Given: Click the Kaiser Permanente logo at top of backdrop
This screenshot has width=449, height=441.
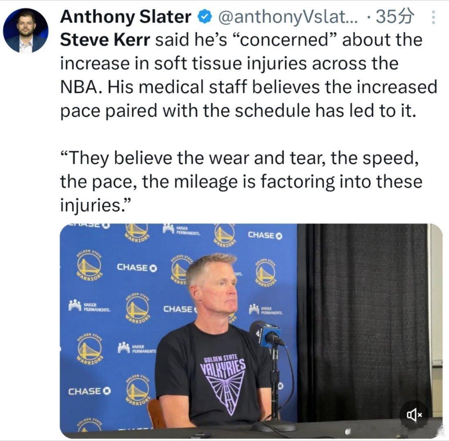Looking at the screenshot, I should [x=181, y=230].
